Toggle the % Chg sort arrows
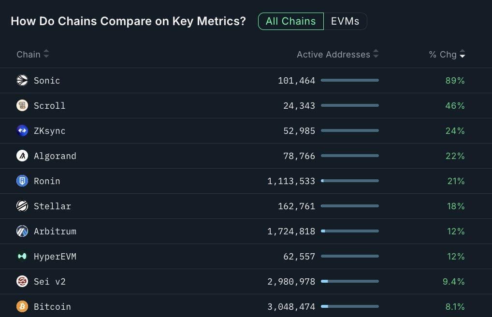 tap(463, 55)
